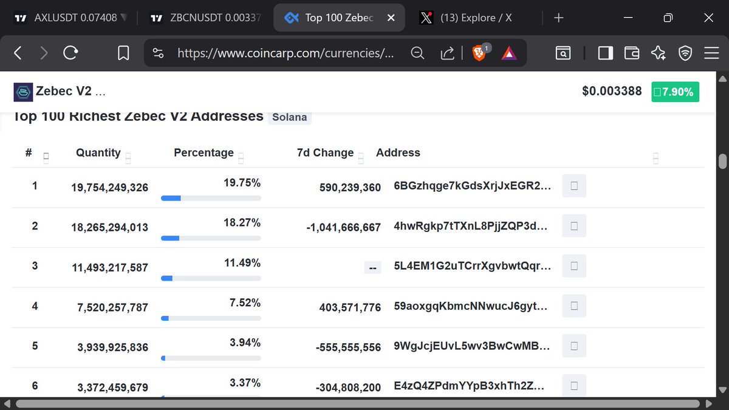Open Brave Rewards triangle icon
Viewport: 729px width, 410px height.
pyautogui.click(x=509, y=53)
